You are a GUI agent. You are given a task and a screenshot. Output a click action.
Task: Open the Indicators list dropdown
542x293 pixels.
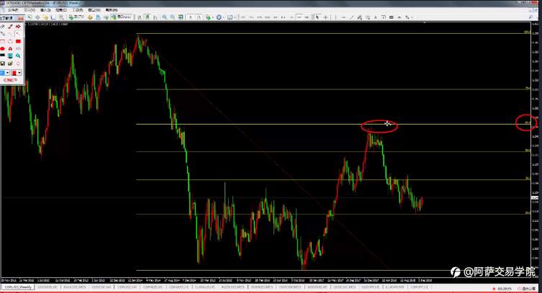pos(209,17)
